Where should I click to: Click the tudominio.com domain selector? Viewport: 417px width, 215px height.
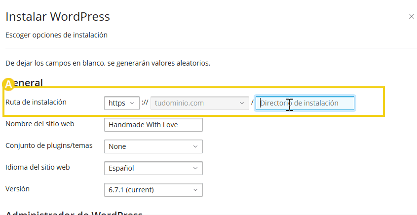click(200, 103)
